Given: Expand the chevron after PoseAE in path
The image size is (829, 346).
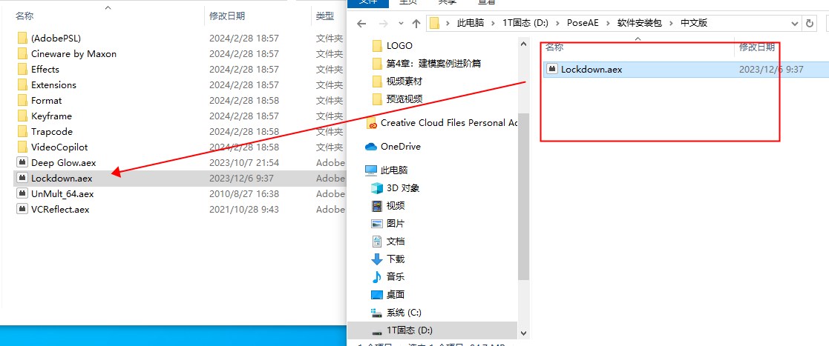Looking at the screenshot, I should point(609,23).
